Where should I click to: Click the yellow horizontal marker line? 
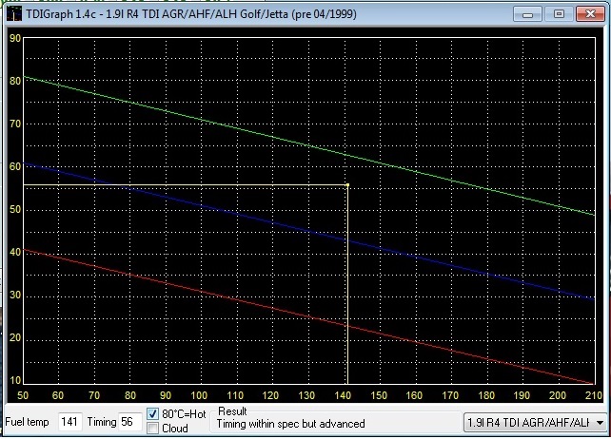click(190, 185)
